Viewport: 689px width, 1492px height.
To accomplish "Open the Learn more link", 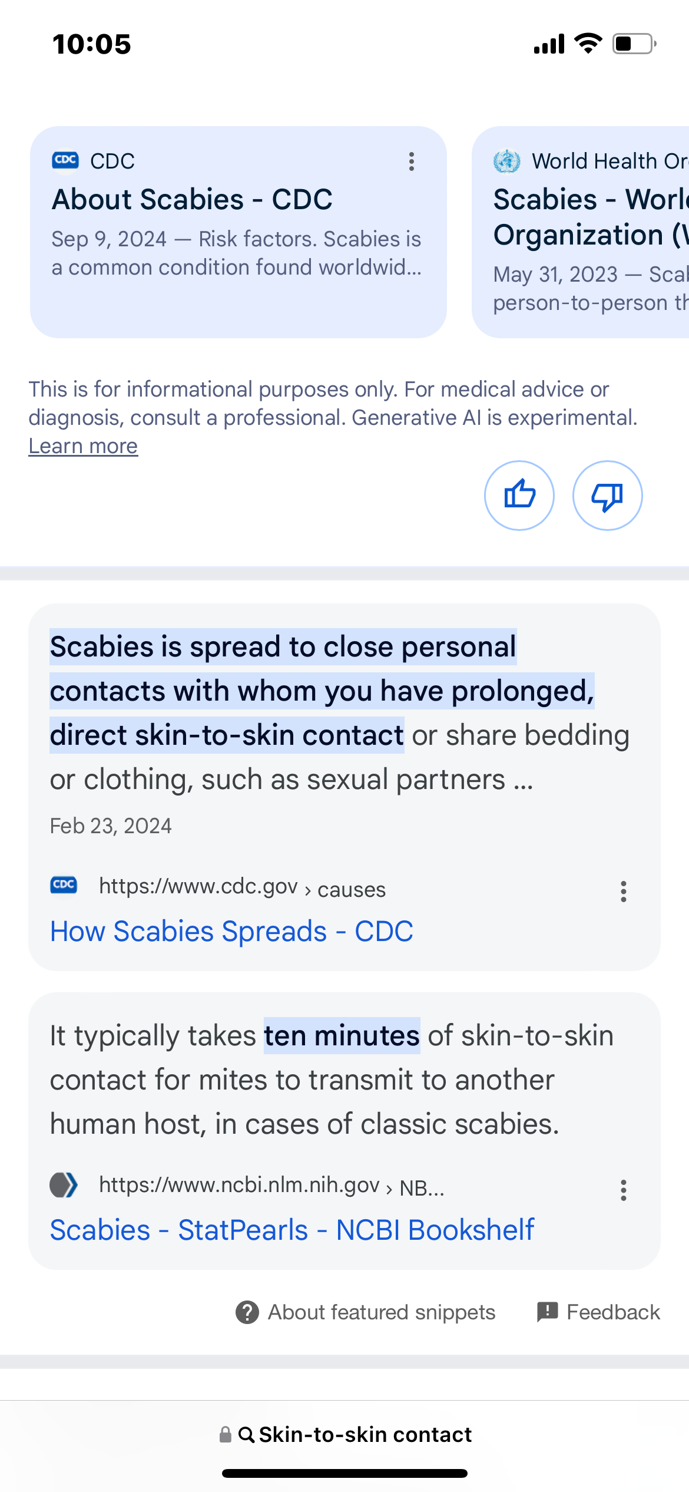I will coord(83,446).
